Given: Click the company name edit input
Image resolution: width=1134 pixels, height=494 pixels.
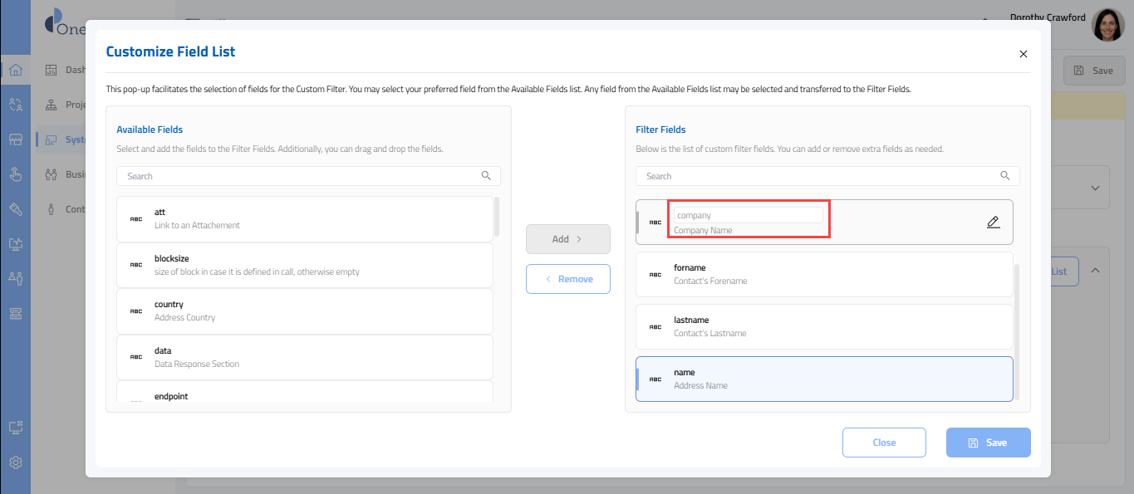Looking at the screenshot, I should point(748,215).
